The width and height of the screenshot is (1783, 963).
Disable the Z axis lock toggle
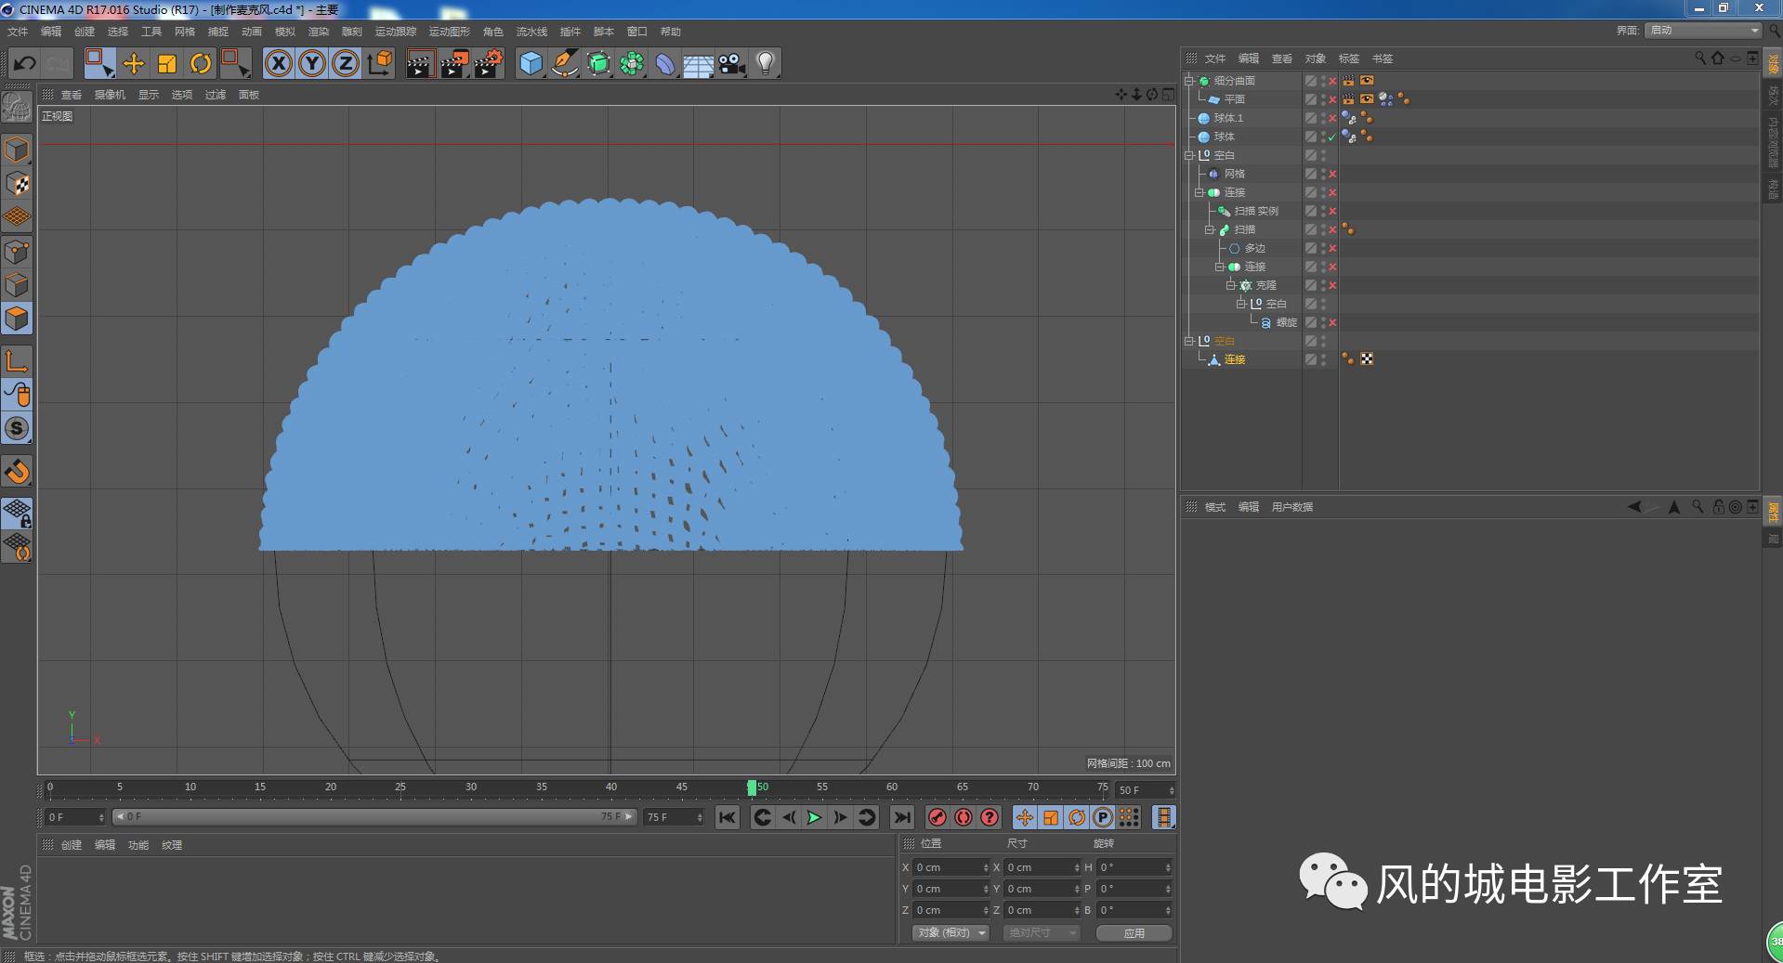345,63
